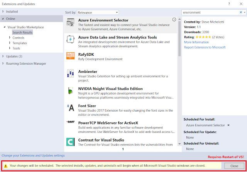
Task: Select PowerTCP WebServer for ActiveX title
Action: point(108,123)
